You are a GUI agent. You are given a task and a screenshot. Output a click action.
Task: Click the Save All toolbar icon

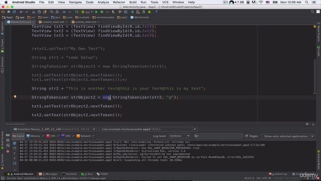click(x=9, y=12)
